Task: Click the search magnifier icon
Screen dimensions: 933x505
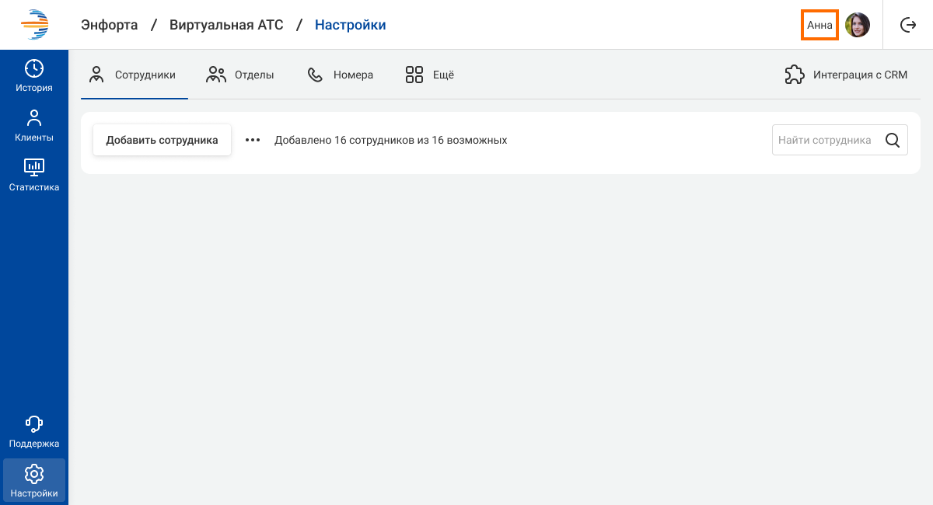Action: pyautogui.click(x=893, y=141)
